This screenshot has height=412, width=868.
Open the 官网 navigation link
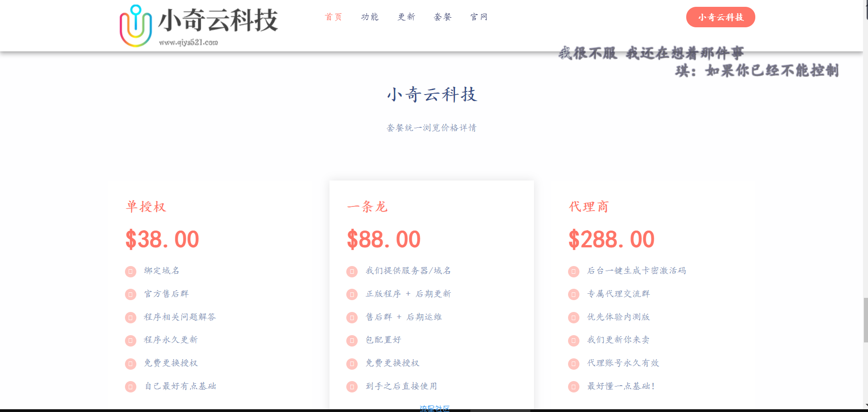[479, 17]
